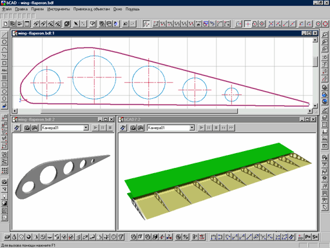Click the New document icon
Viewport: 330px width, 248px height.
tap(5, 24)
